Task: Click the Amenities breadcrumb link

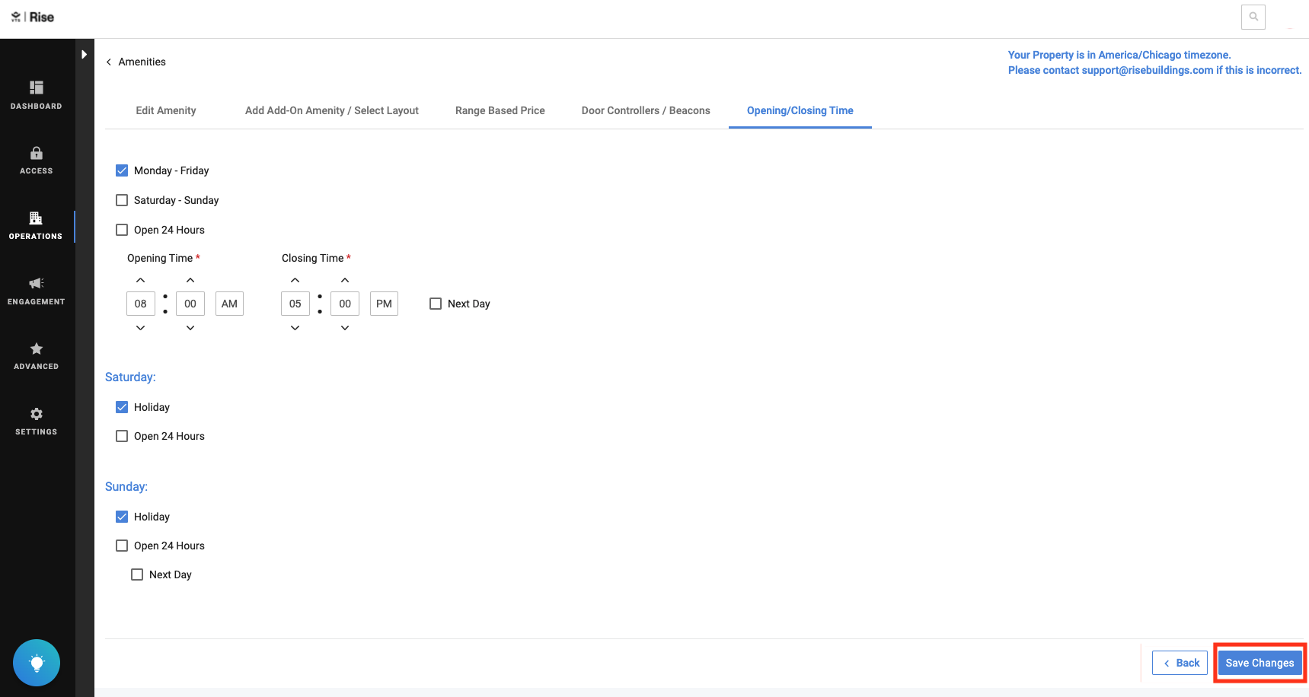Action: pos(142,62)
